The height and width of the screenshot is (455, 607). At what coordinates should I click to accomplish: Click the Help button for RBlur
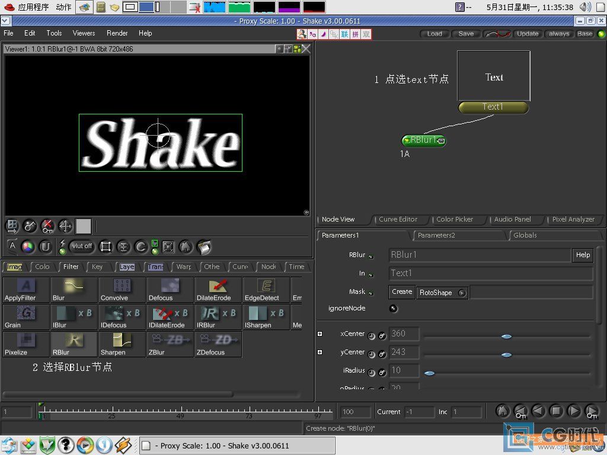point(583,255)
